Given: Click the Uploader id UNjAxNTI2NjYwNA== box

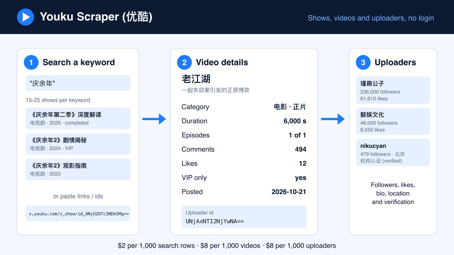Looking at the screenshot, I should 244,217.
